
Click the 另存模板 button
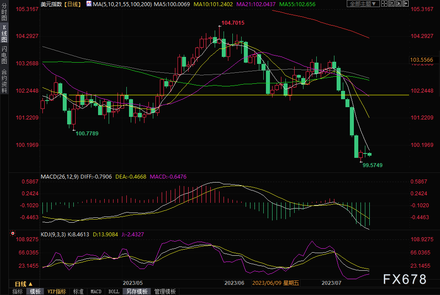tap(137, 291)
